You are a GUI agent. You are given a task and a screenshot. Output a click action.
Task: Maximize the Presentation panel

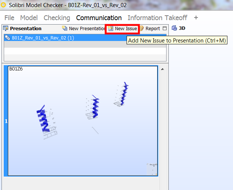tap(165, 28)
